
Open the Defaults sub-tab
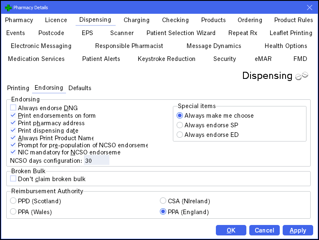pyautogui.click(x=80, y=88)
